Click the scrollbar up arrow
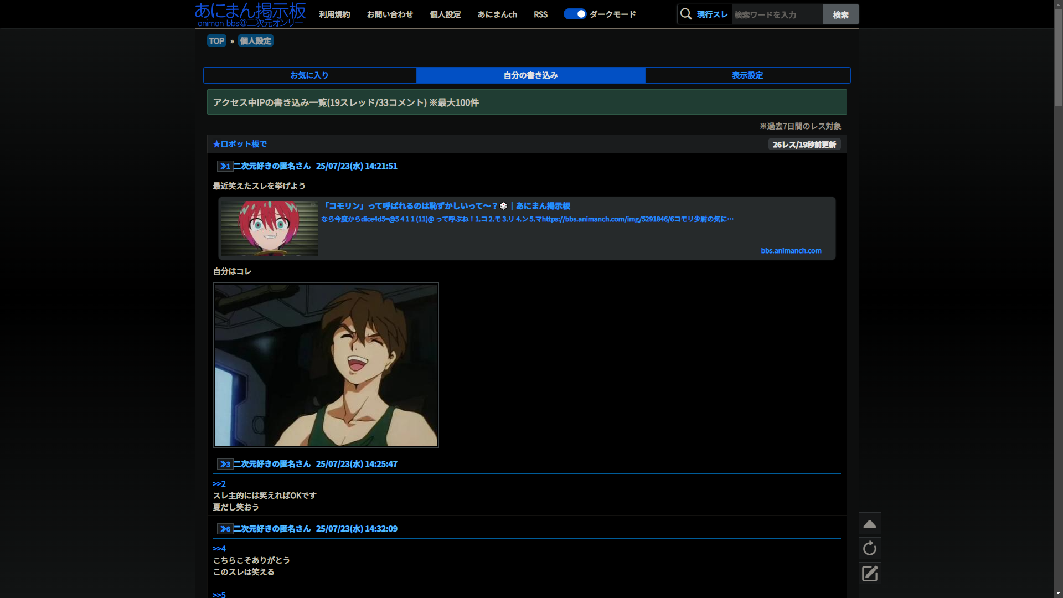Viewport: 1063px width, 598px height. (1058, 4)
